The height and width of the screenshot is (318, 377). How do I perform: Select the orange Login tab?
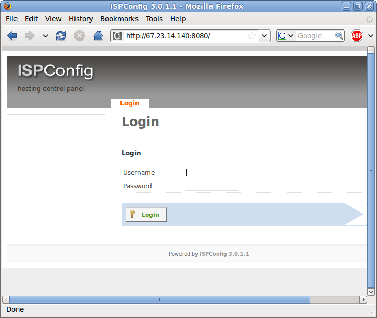(130, 103)
